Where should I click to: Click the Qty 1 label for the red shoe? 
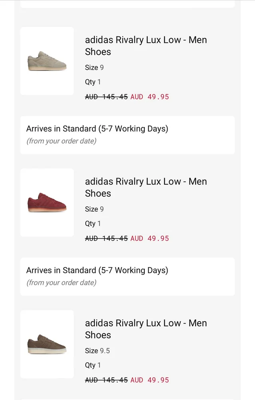click(93, 224)
